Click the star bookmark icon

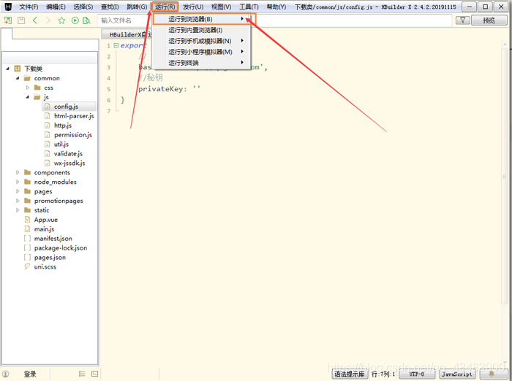point(61,20)
